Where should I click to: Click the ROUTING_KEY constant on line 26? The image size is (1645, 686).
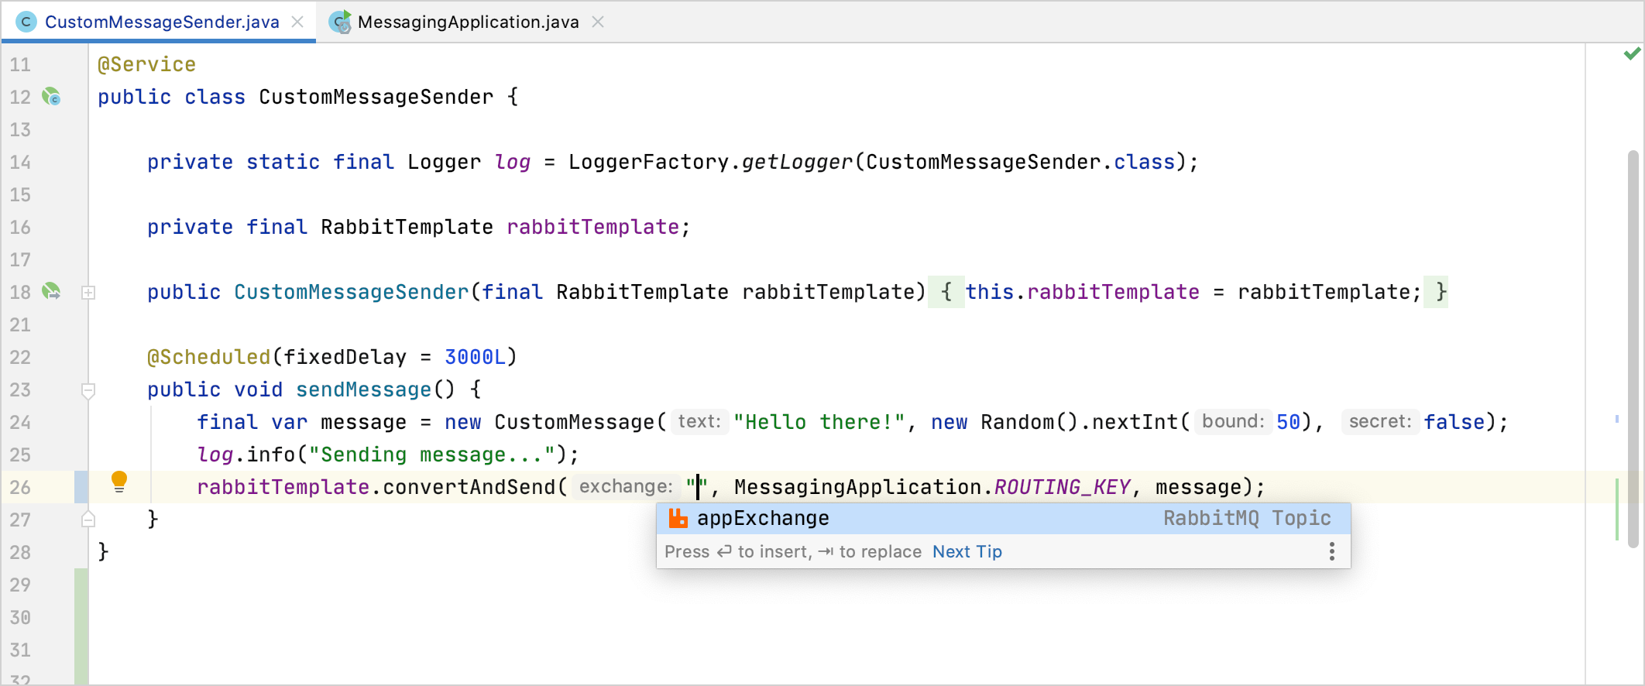pos(1062,487)
